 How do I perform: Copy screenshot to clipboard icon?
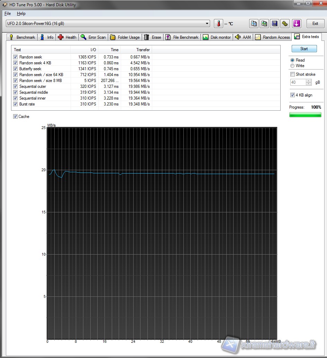pos(264,24)
